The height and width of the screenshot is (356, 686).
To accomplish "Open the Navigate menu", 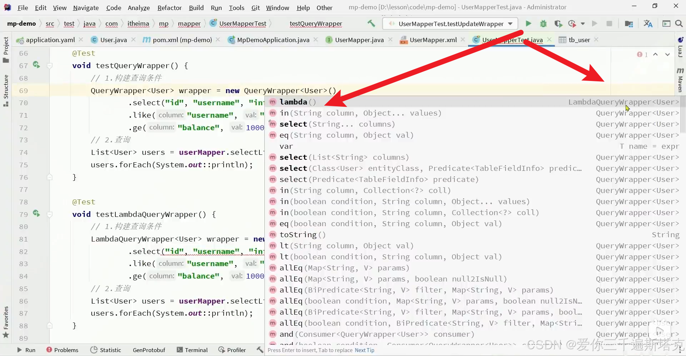I will (86, 7).
